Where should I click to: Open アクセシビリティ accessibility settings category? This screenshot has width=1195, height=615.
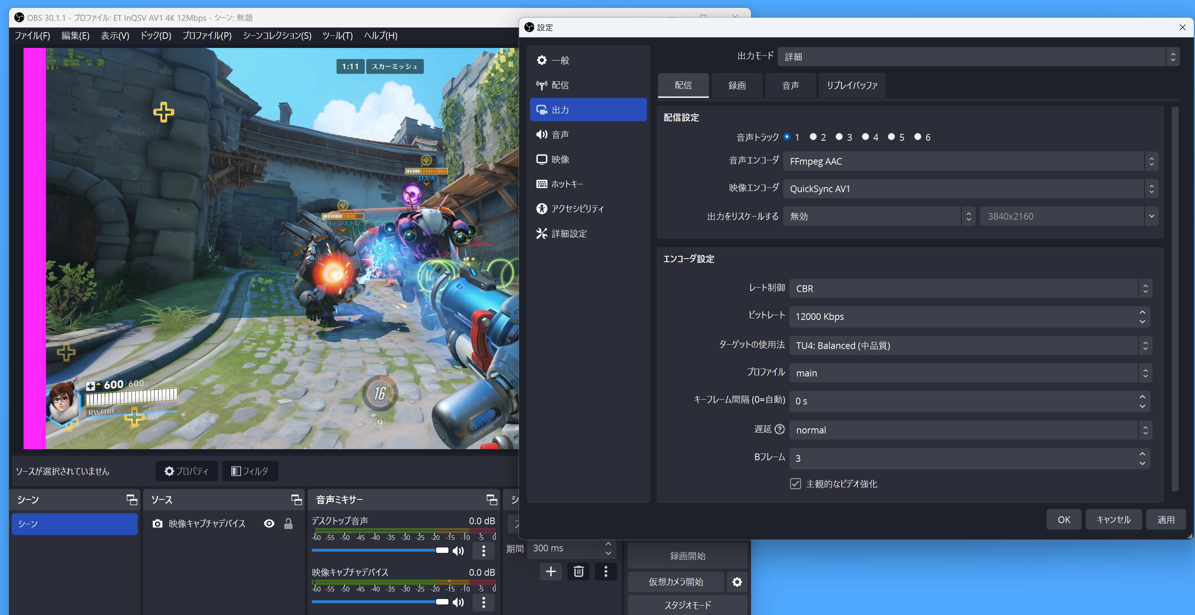coord(588,209)
